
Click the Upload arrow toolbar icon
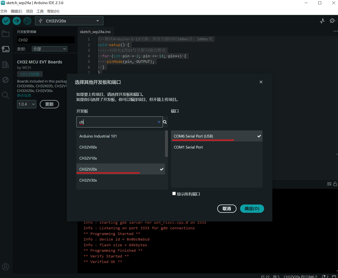(x=16, y=21)
